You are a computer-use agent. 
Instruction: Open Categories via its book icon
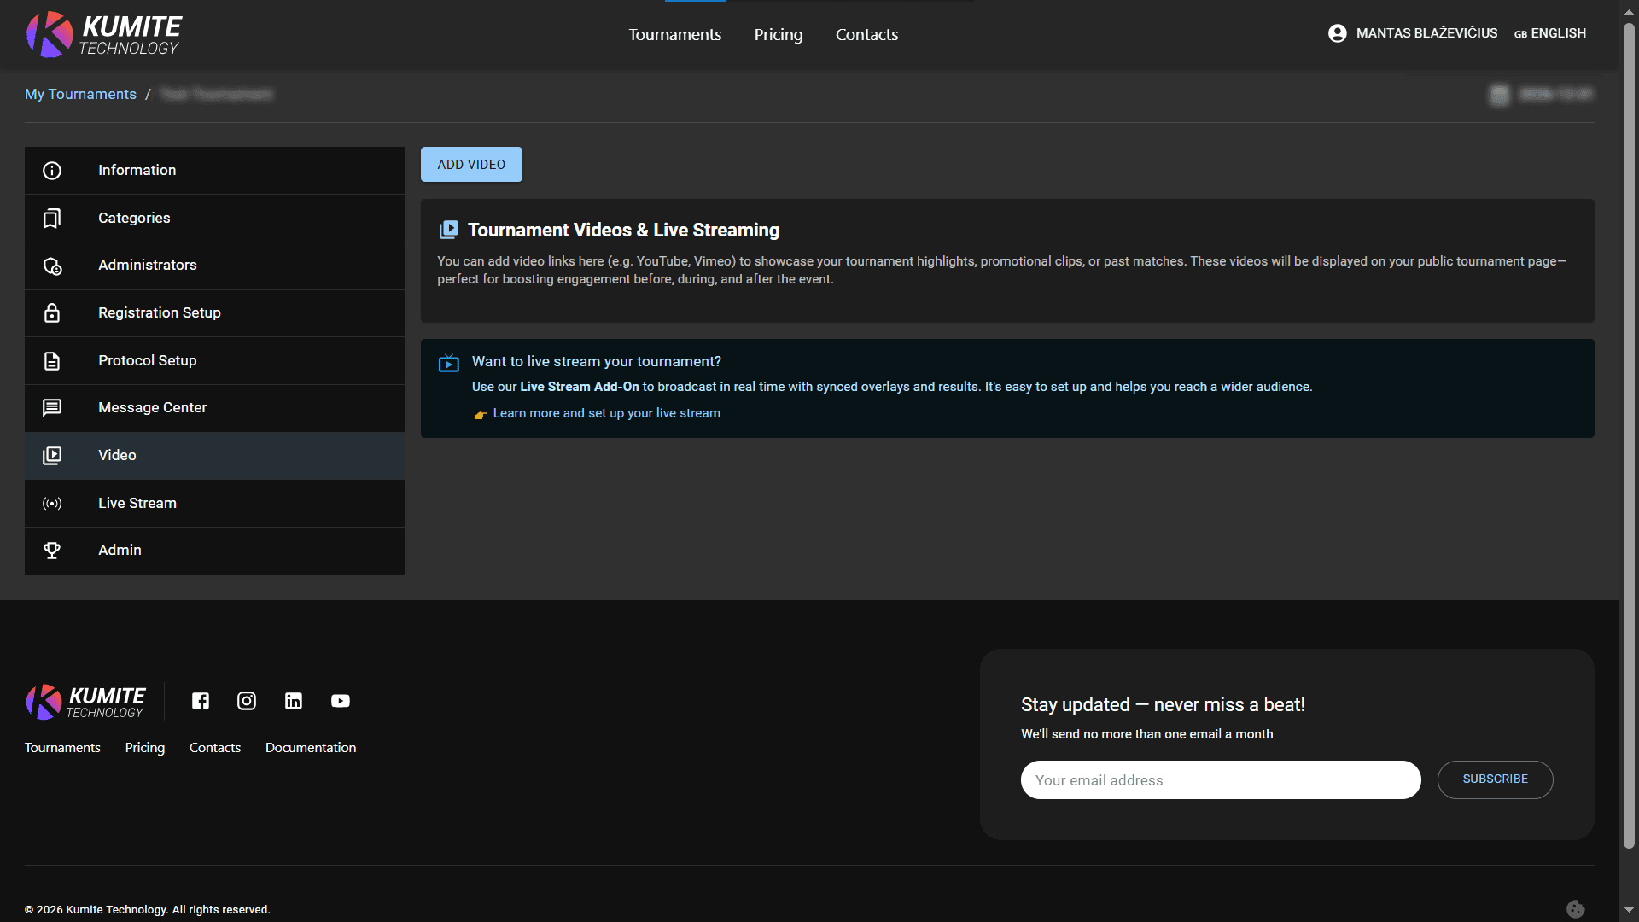coord(52,218)
